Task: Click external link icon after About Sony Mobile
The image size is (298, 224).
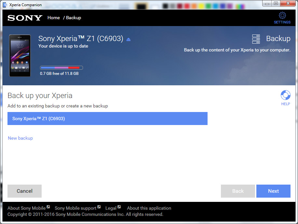Action: click(48, 207)
